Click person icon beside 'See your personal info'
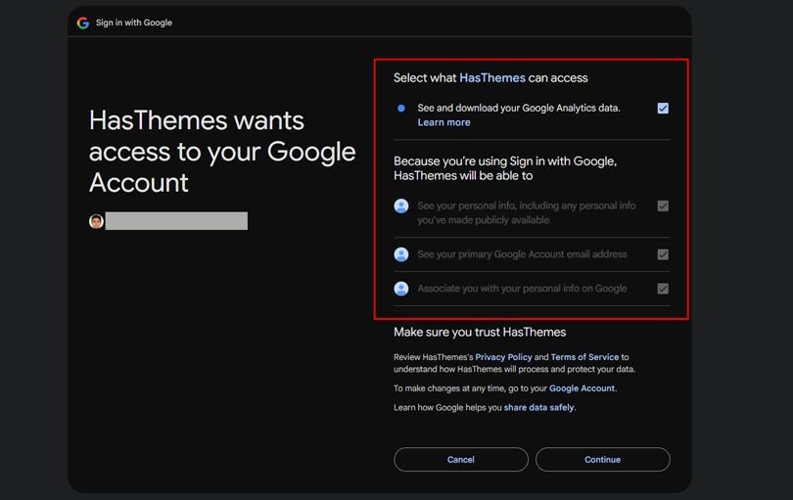Screen dimensions: 793x500 click(x=401, y=206)
